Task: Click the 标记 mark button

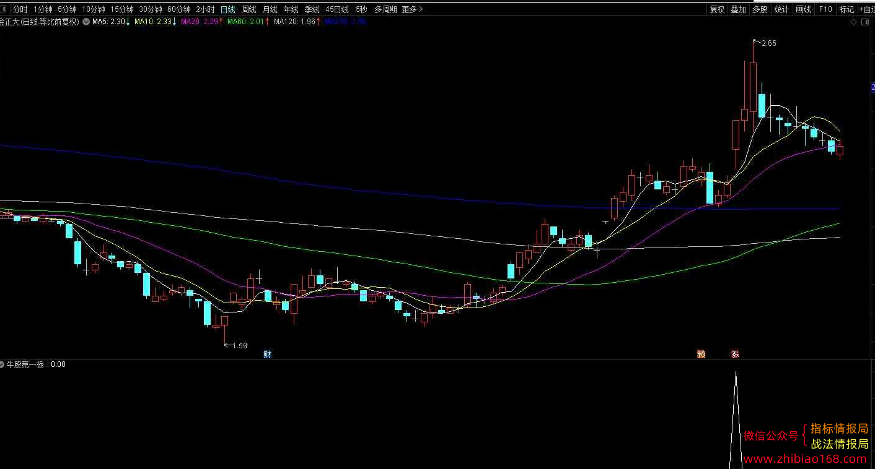Action: click(x=846, y=9)
